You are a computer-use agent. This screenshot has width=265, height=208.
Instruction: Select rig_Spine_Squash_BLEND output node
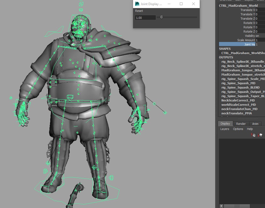pos(241,87)
